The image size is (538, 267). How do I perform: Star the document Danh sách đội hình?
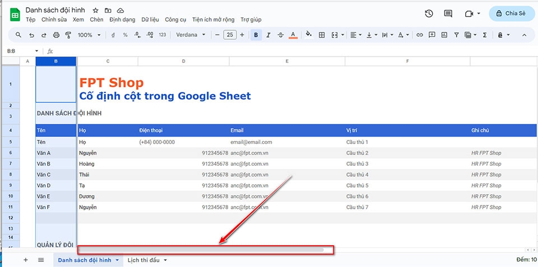(96, 10)
